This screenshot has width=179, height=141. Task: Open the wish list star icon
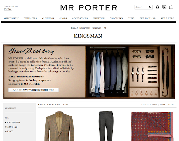pyautogui.click(x=164, y=7)
